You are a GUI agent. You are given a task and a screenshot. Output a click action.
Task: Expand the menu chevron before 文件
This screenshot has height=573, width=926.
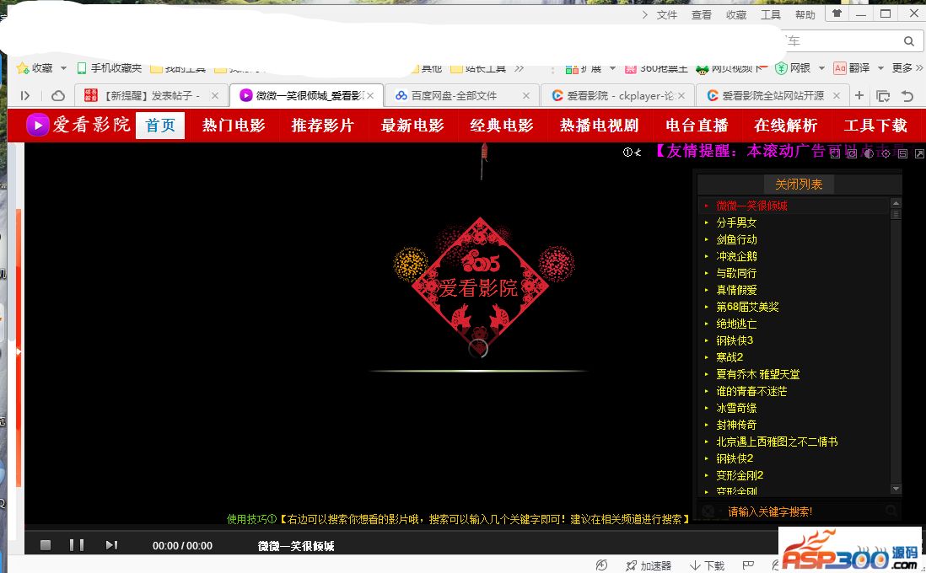pos(644,15)
